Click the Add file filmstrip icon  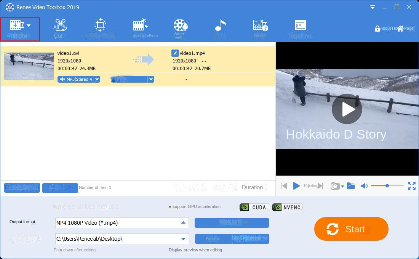pos(17,26)
